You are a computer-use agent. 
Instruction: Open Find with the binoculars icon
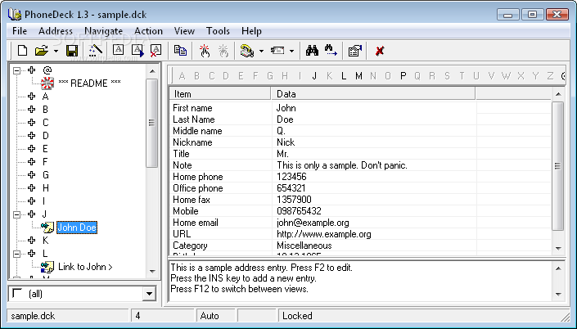coord(312,51)
